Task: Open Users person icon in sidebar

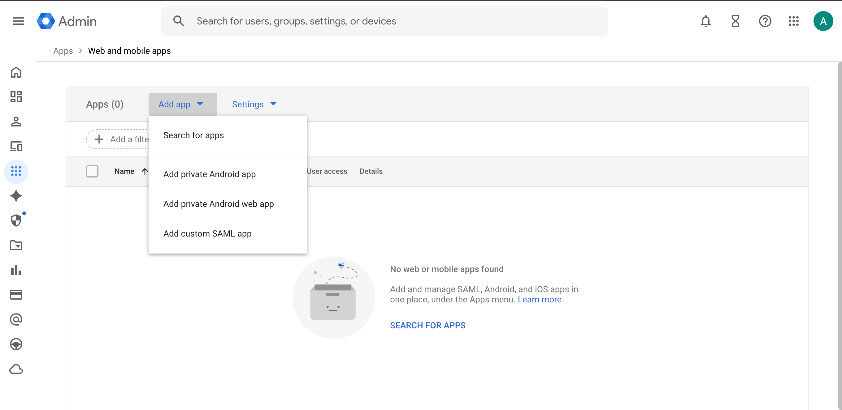Action: click(x=16, y=122)
